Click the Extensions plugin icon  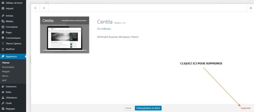[x=3, y=87]
